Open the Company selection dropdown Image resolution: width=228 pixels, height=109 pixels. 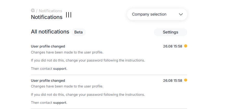tap(157, 15)
